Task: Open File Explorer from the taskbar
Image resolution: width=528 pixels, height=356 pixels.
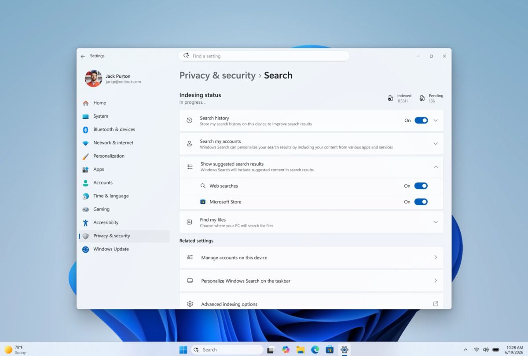Action: pos(301,349)
